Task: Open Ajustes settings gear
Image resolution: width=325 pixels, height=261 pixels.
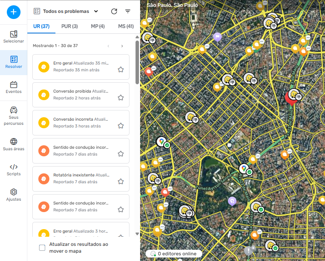Action: (14, 195)
